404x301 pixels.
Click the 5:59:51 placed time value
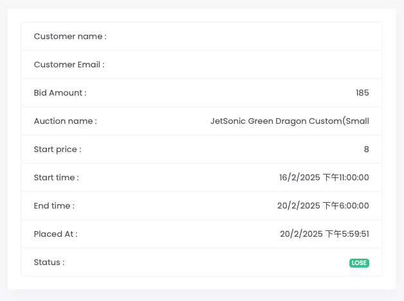[x=356, y=234]
